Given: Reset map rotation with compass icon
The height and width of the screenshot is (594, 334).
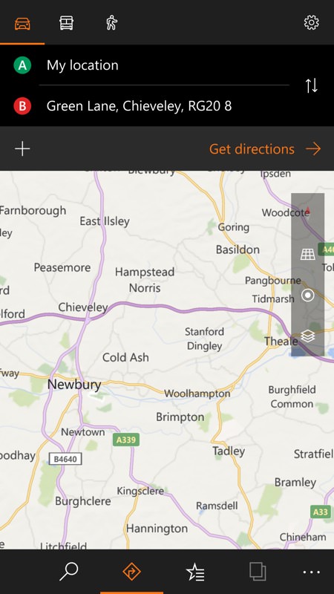Looking at the screenshot, I should click(308, 213).
